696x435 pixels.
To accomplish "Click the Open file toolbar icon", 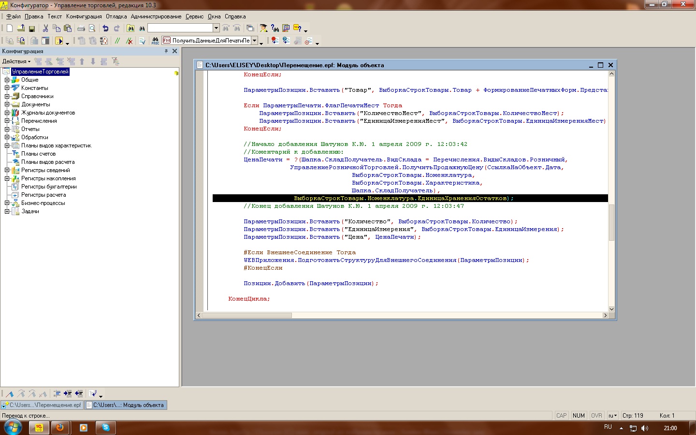I will pos(21,29).
